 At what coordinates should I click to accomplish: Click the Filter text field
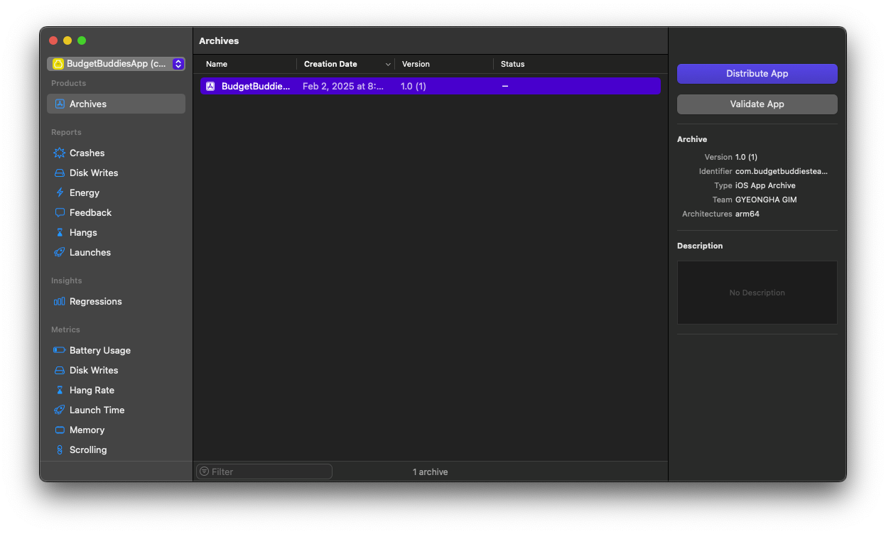tap(264, 472)
